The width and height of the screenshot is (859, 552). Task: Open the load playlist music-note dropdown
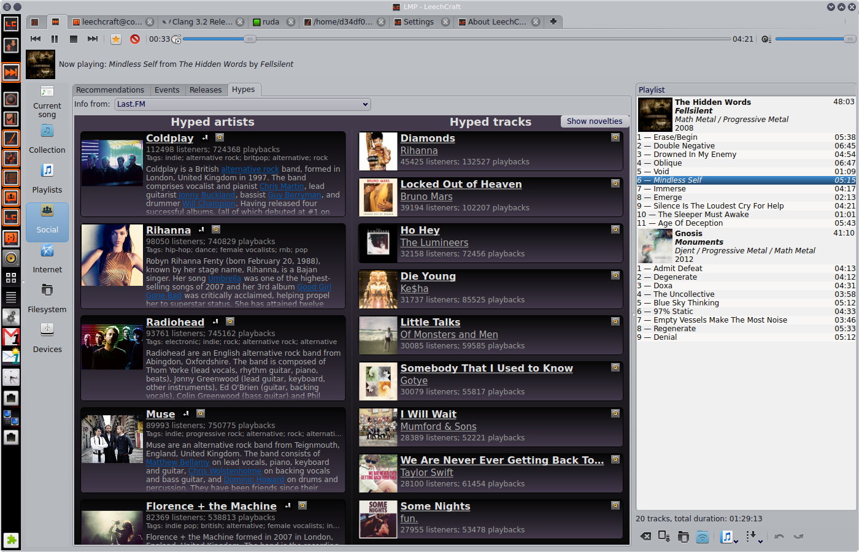point(729,537)
